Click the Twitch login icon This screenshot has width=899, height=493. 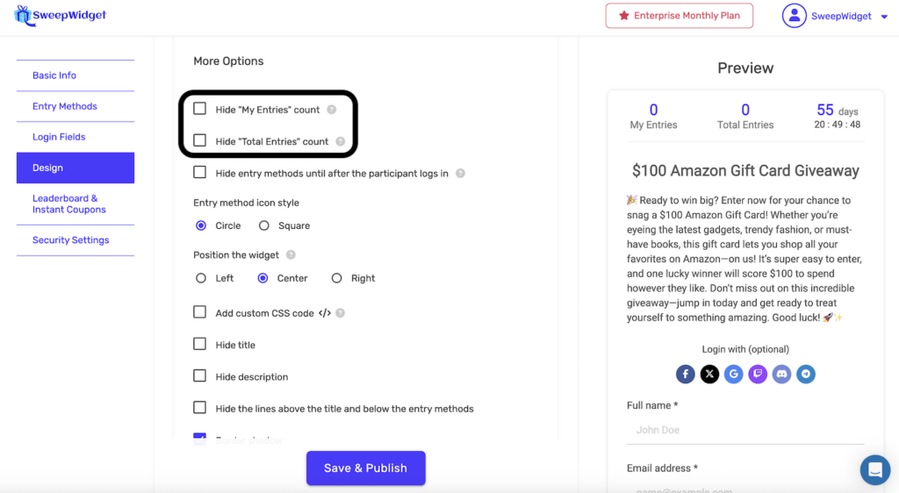(758, 375)
